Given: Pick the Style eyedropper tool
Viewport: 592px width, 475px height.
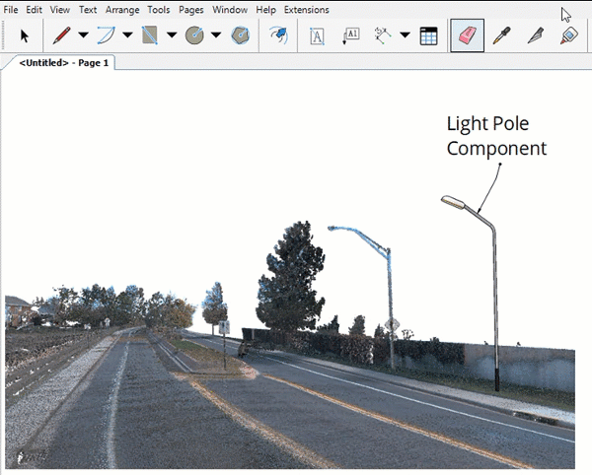Looking at the screenshot, I should (502, 35).
